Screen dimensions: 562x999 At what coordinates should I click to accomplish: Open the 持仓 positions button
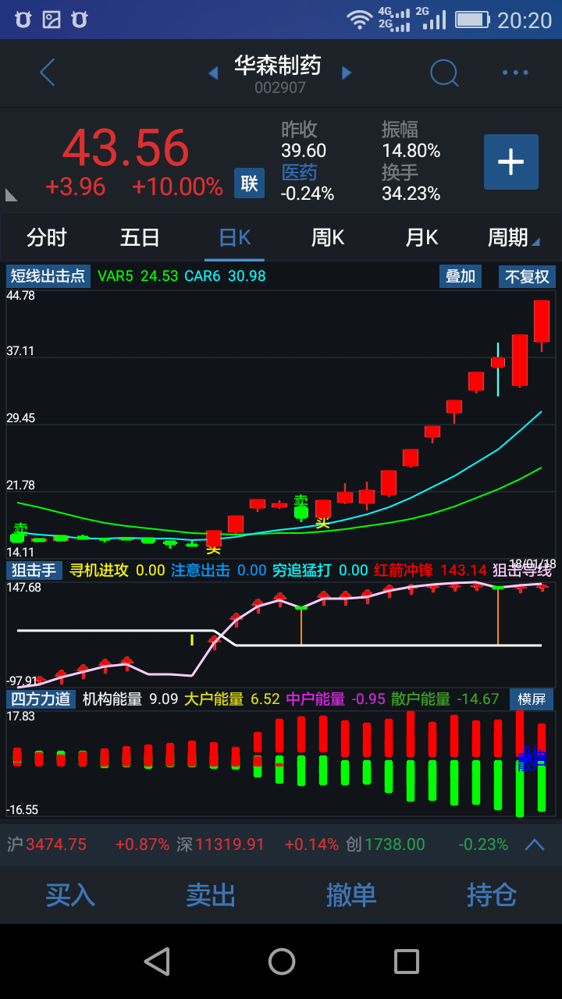point(492,895)
